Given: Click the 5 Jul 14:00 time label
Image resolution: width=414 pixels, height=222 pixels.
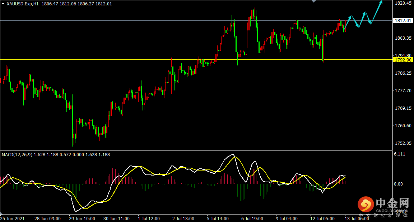Looking at the screenshot, I should [218, 218].
